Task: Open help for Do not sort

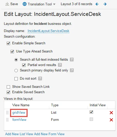Action: 40,78
